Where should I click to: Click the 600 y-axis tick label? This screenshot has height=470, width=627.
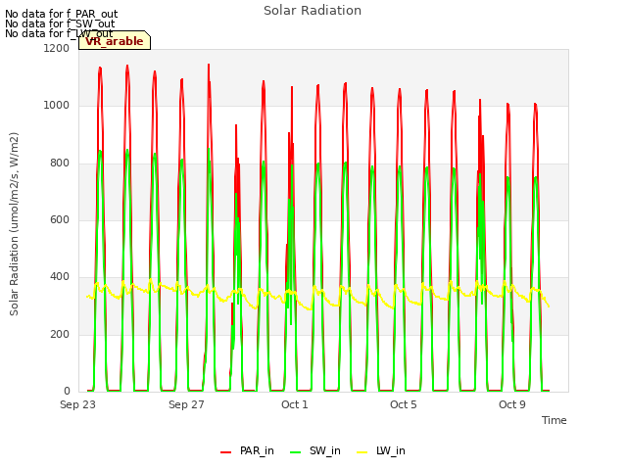pyautogui.click(x=60, y=219)
